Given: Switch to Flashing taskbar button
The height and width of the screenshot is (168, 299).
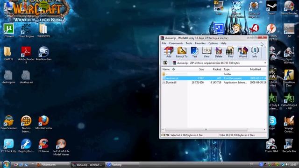Looking at the screenshot, I should [x=122, y=165].
